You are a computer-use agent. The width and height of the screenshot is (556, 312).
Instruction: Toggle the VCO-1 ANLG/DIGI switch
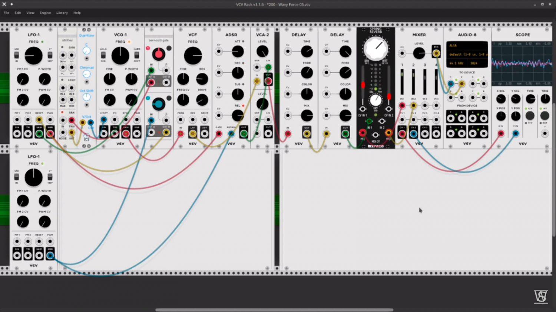(103, 55)
